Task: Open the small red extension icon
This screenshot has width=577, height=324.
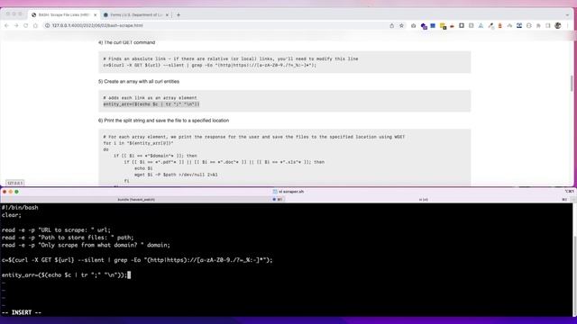Action: coord(452,26)
